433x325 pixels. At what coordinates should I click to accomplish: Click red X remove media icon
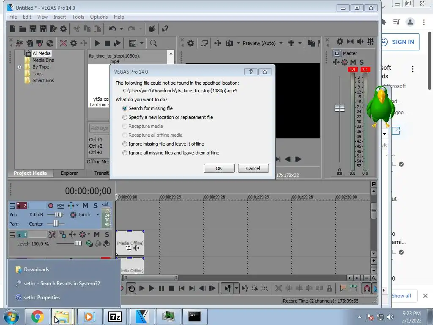coord(63,43)
